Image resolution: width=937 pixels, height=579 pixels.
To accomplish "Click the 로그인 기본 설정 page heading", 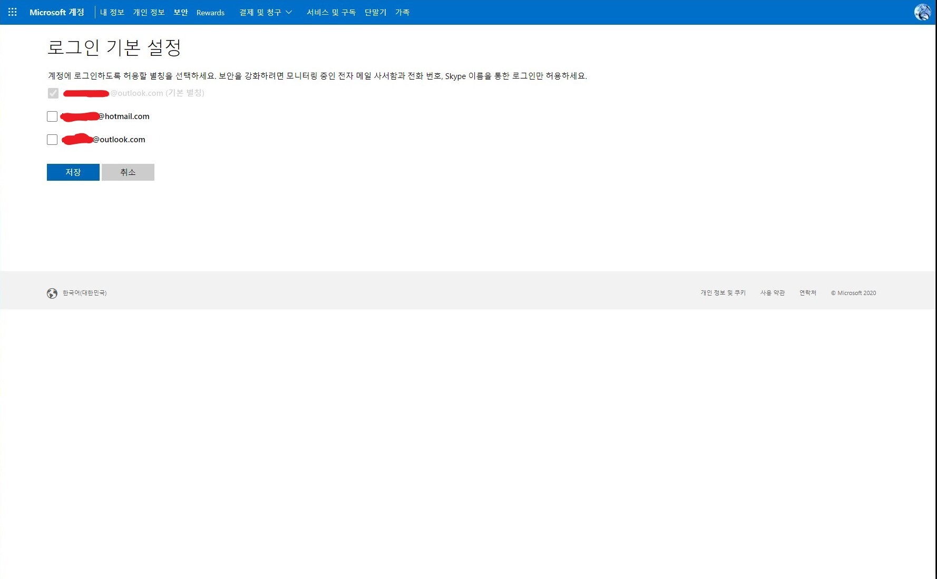I will (x=114, y=47).
